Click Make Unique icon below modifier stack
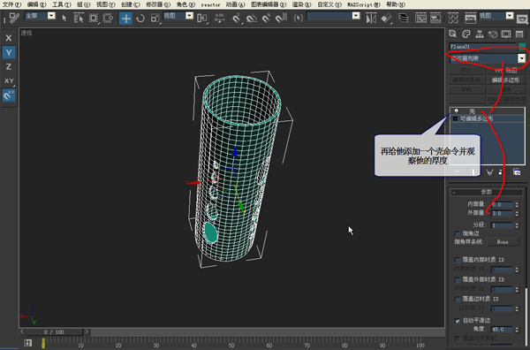Screen dimensions: 530x350 pos(489,172)
